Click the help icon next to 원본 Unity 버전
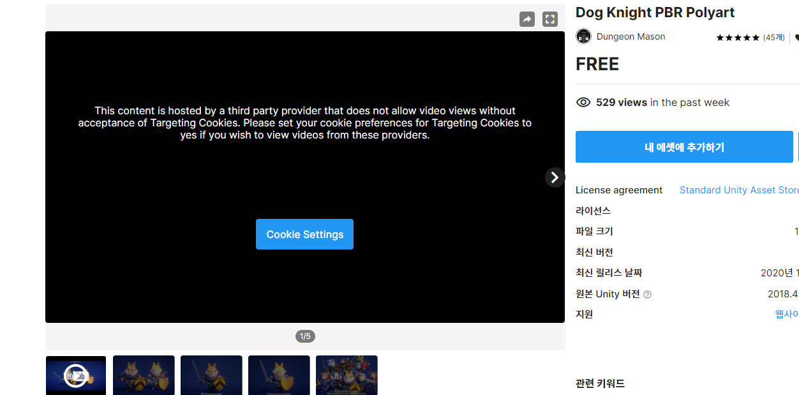The height and width of the screenshot is (395, 799). 647,294
